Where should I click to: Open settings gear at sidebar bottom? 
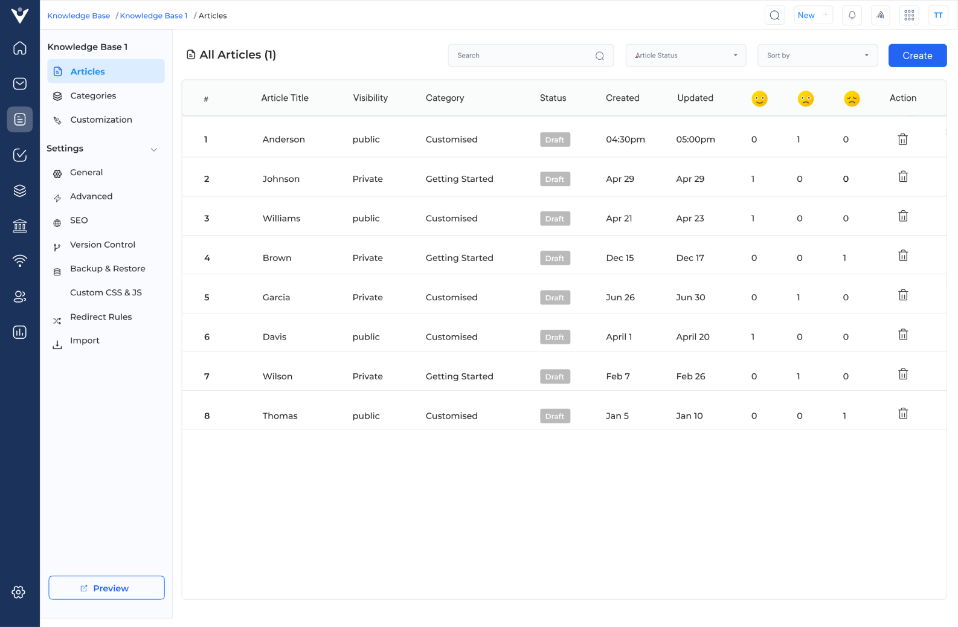19,592
